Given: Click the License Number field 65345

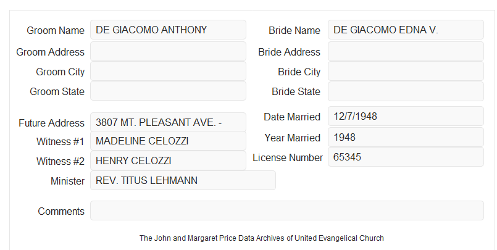Looking at the screenshot, I should 406,157.
